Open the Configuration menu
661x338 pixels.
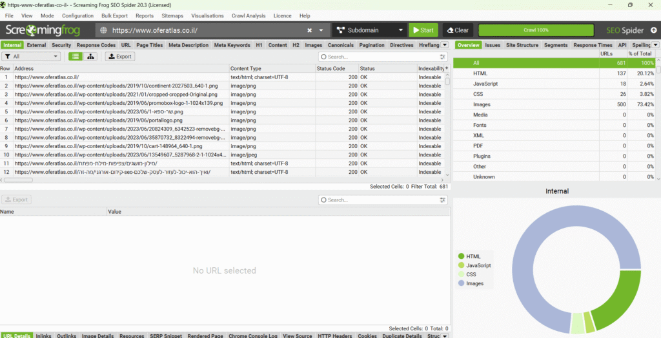77,15
